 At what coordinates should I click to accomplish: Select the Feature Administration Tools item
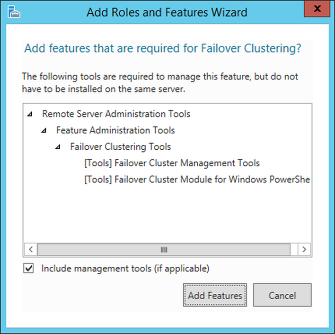(115, 130)
